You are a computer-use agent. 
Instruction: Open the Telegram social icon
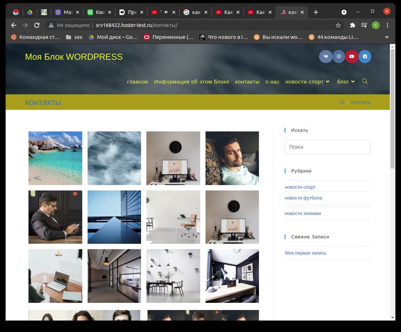click(365, 57)
